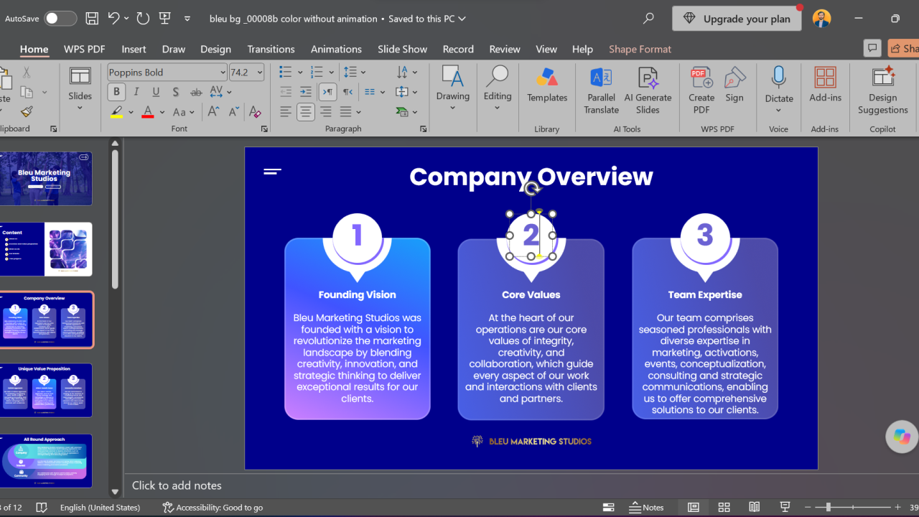Toggle Bold formatting
This screenshot has width=919, height=517.
click(x=116, y=92)
